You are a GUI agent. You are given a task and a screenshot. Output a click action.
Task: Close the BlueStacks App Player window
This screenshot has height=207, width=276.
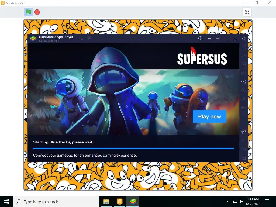pyautogui.click(x=235, y=39)
